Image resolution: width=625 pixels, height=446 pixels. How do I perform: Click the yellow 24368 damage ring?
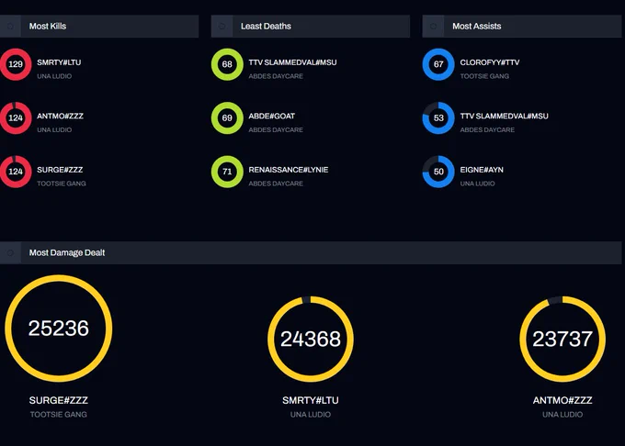(x=311, y=339)
